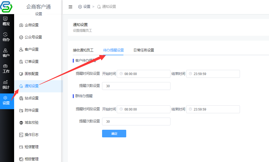Click the 群待办提醒 section heading
This screenshot has width=269, height=162.
84,96
